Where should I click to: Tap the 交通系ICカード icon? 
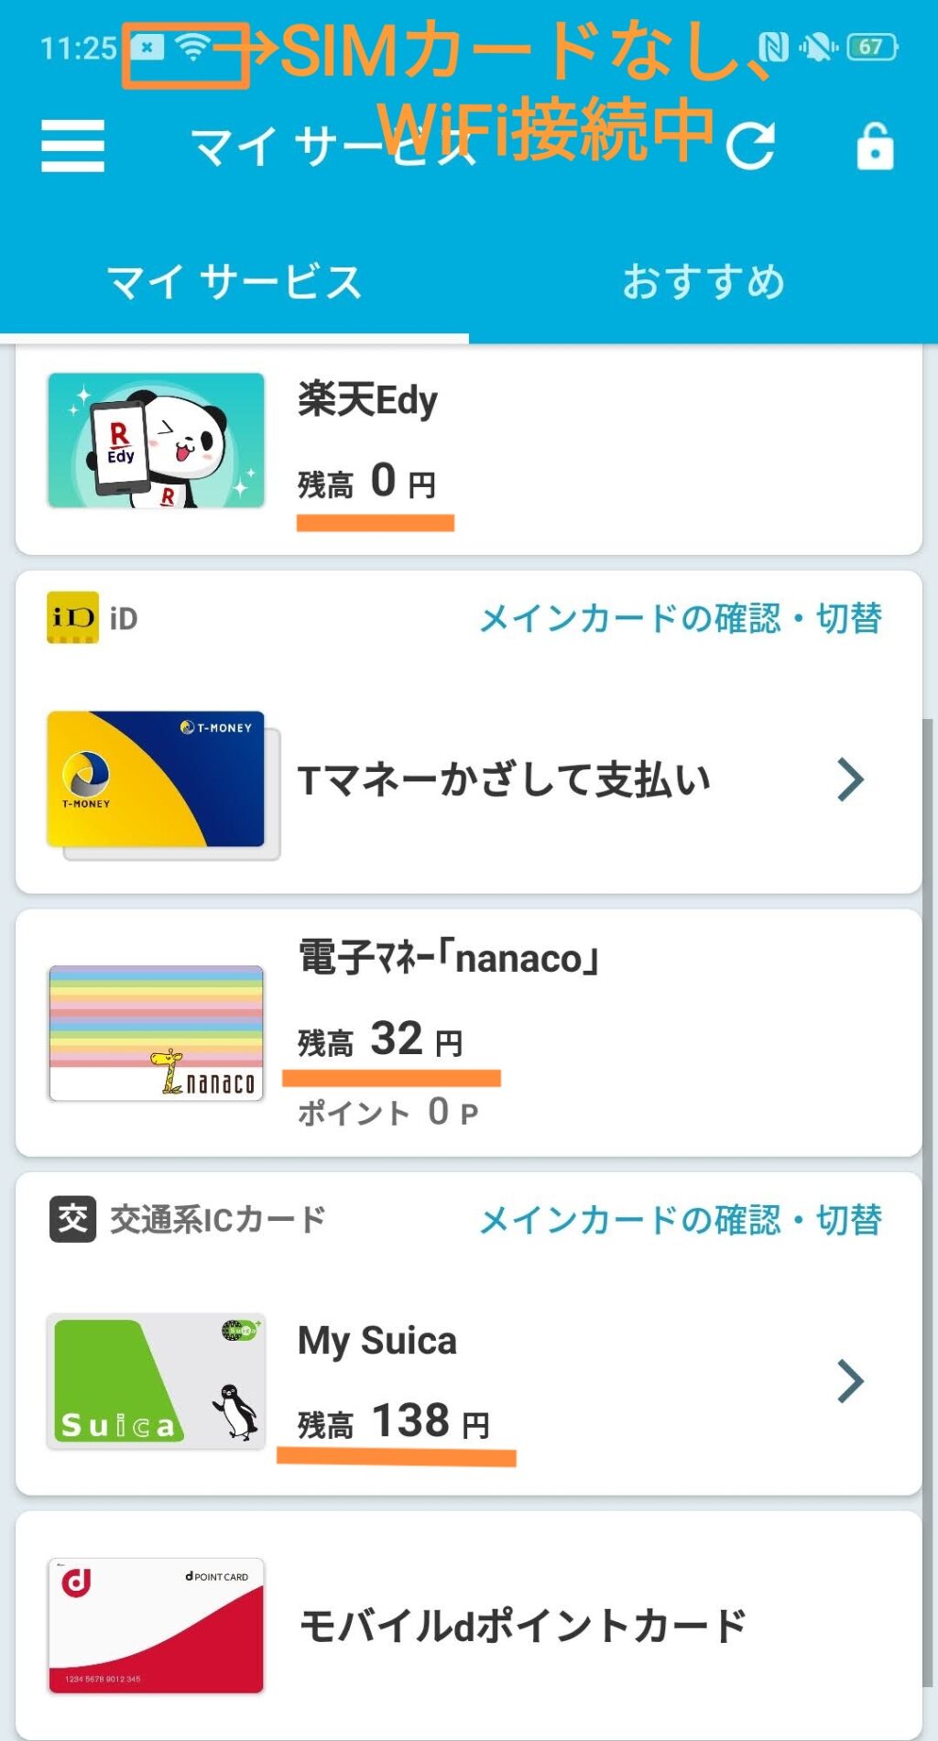click(x=72, y=1219)
